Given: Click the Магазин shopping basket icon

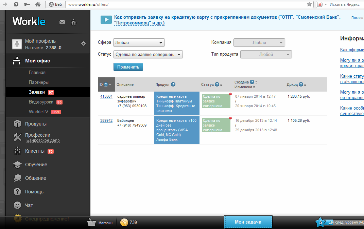Looking at the screenshot, I should point(91,222).
